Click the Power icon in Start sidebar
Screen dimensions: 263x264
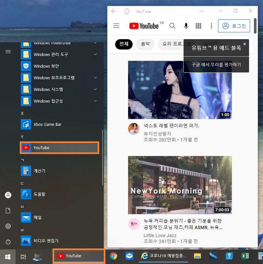(x=8, y=242)
